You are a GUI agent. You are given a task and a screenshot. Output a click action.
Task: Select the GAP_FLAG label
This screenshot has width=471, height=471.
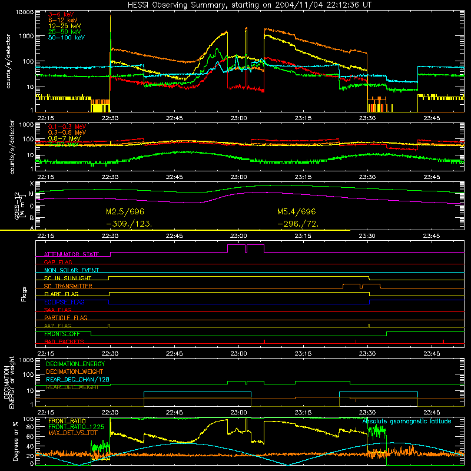point(58,262)
